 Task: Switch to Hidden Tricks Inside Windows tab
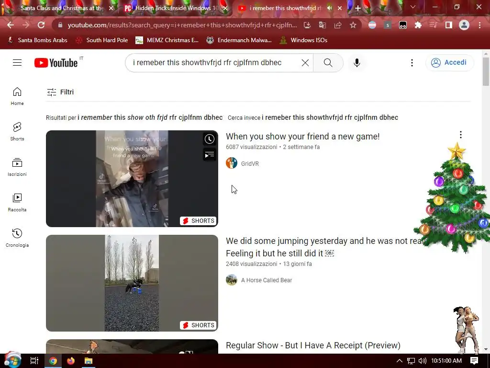[176, 8]
